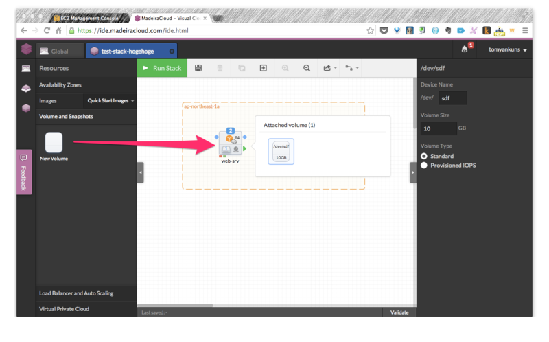Click the Last saved status text

tap(154, 312)
